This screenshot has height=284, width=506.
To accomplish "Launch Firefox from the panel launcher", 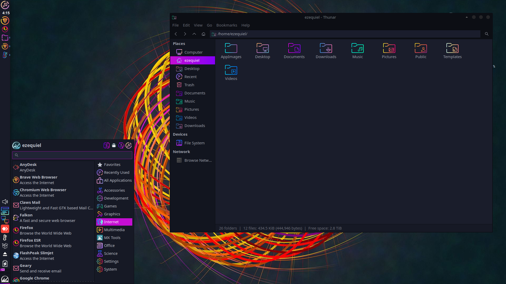I will 5,29.
